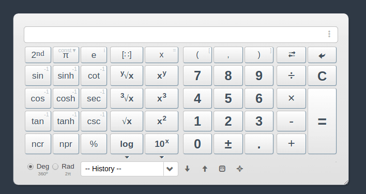Screen dimensions: 366x194
Task: Click the small square window icon
Action: click(222, 169)
